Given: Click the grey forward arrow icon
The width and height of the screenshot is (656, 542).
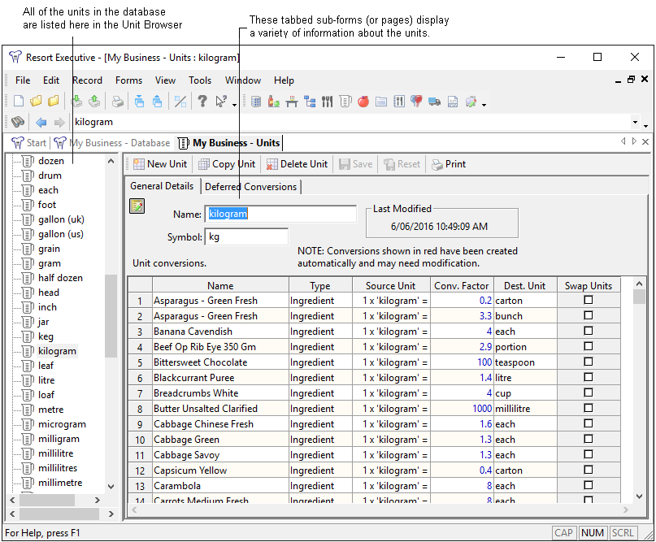Looking at the screenshot, I should pyautogui.click(x=59, y=122).
